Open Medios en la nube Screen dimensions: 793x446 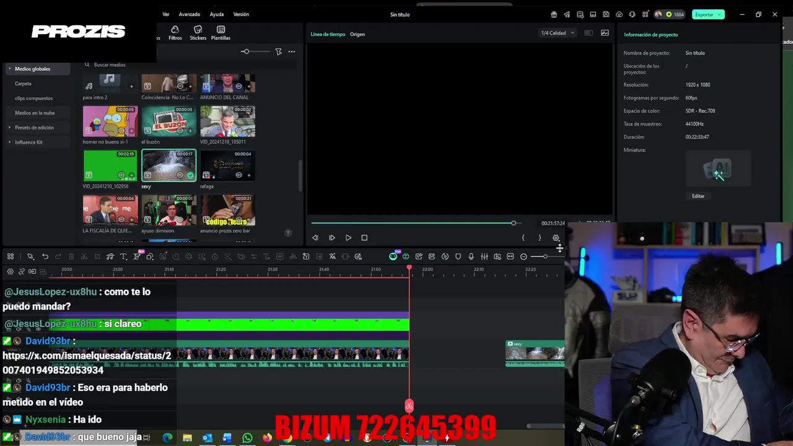point(35,113)
